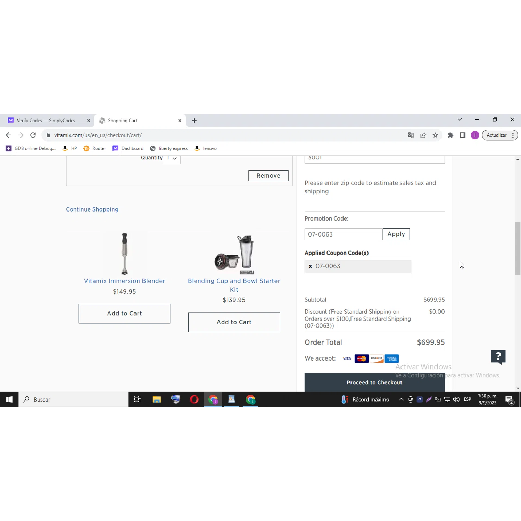Apply the promotion code
The image size is (521, 521).
pyautogui.click(x=396, y=234)
